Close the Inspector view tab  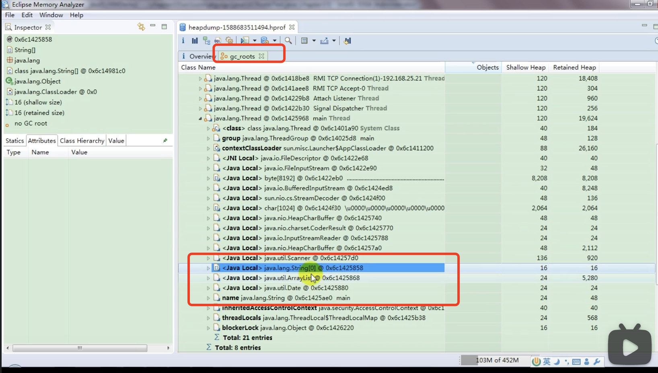click(48, 27)
